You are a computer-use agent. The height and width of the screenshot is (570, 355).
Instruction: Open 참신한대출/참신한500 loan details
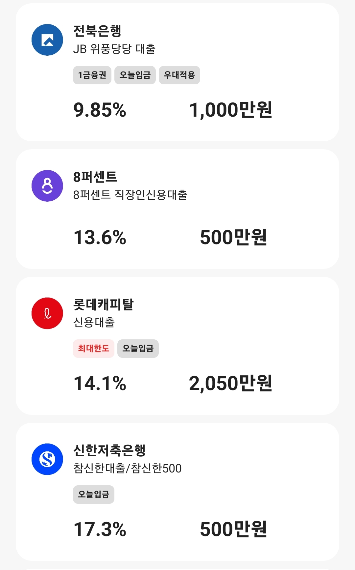point(128,468)
